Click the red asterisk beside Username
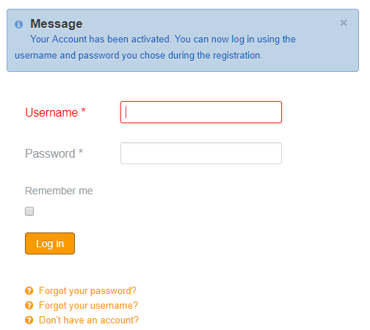370x330 pixels. [x=83, y=110]
